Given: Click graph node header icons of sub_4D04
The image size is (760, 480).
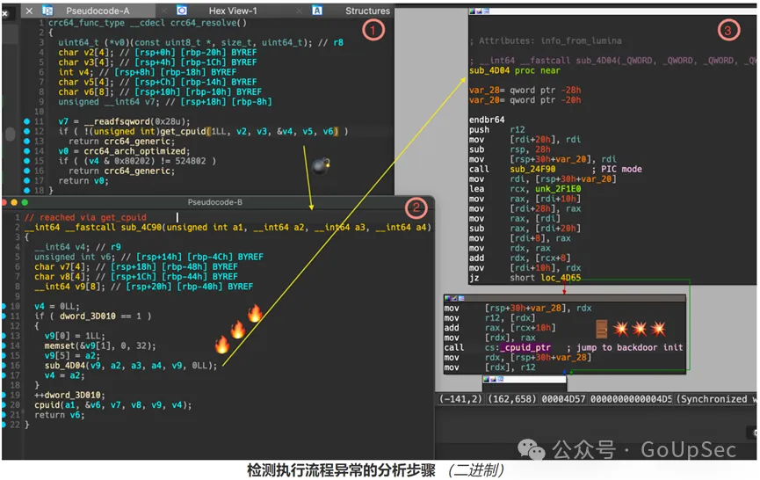Looking at the screenshot, I should [x=481, y=11].
